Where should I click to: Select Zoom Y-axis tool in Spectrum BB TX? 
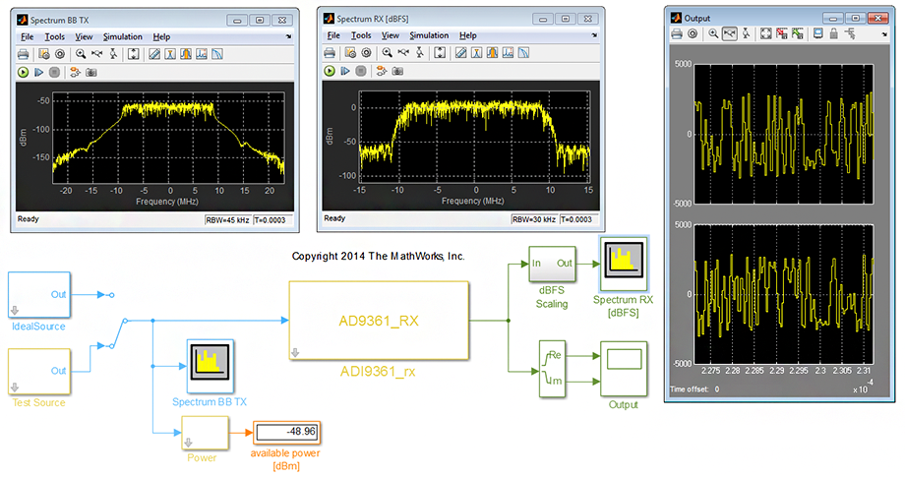pyautogui.click(x=113, y=54)
